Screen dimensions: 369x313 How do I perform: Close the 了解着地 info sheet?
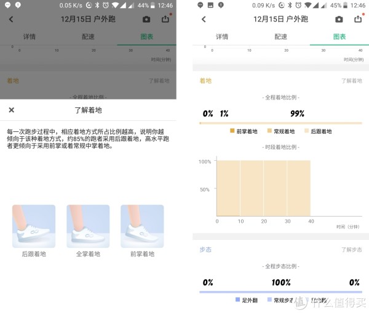coord(11,110)
